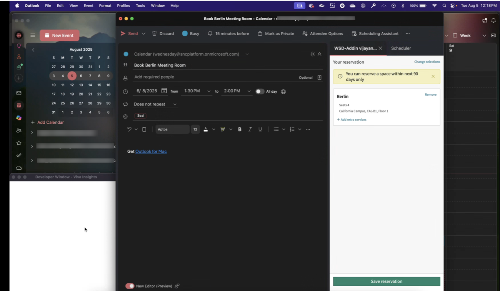The image size is (500, 291).
Task: Select August 13 in the mini calendar
Action: [81, 85]
